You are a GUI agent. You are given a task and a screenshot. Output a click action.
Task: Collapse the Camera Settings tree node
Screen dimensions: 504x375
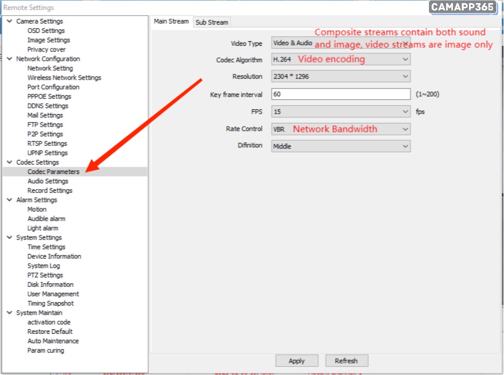pyautogui.click(x=9, y=21)
